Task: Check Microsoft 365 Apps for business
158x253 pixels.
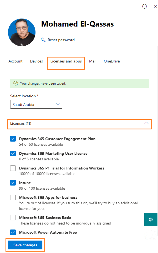Action: point(13,197)
